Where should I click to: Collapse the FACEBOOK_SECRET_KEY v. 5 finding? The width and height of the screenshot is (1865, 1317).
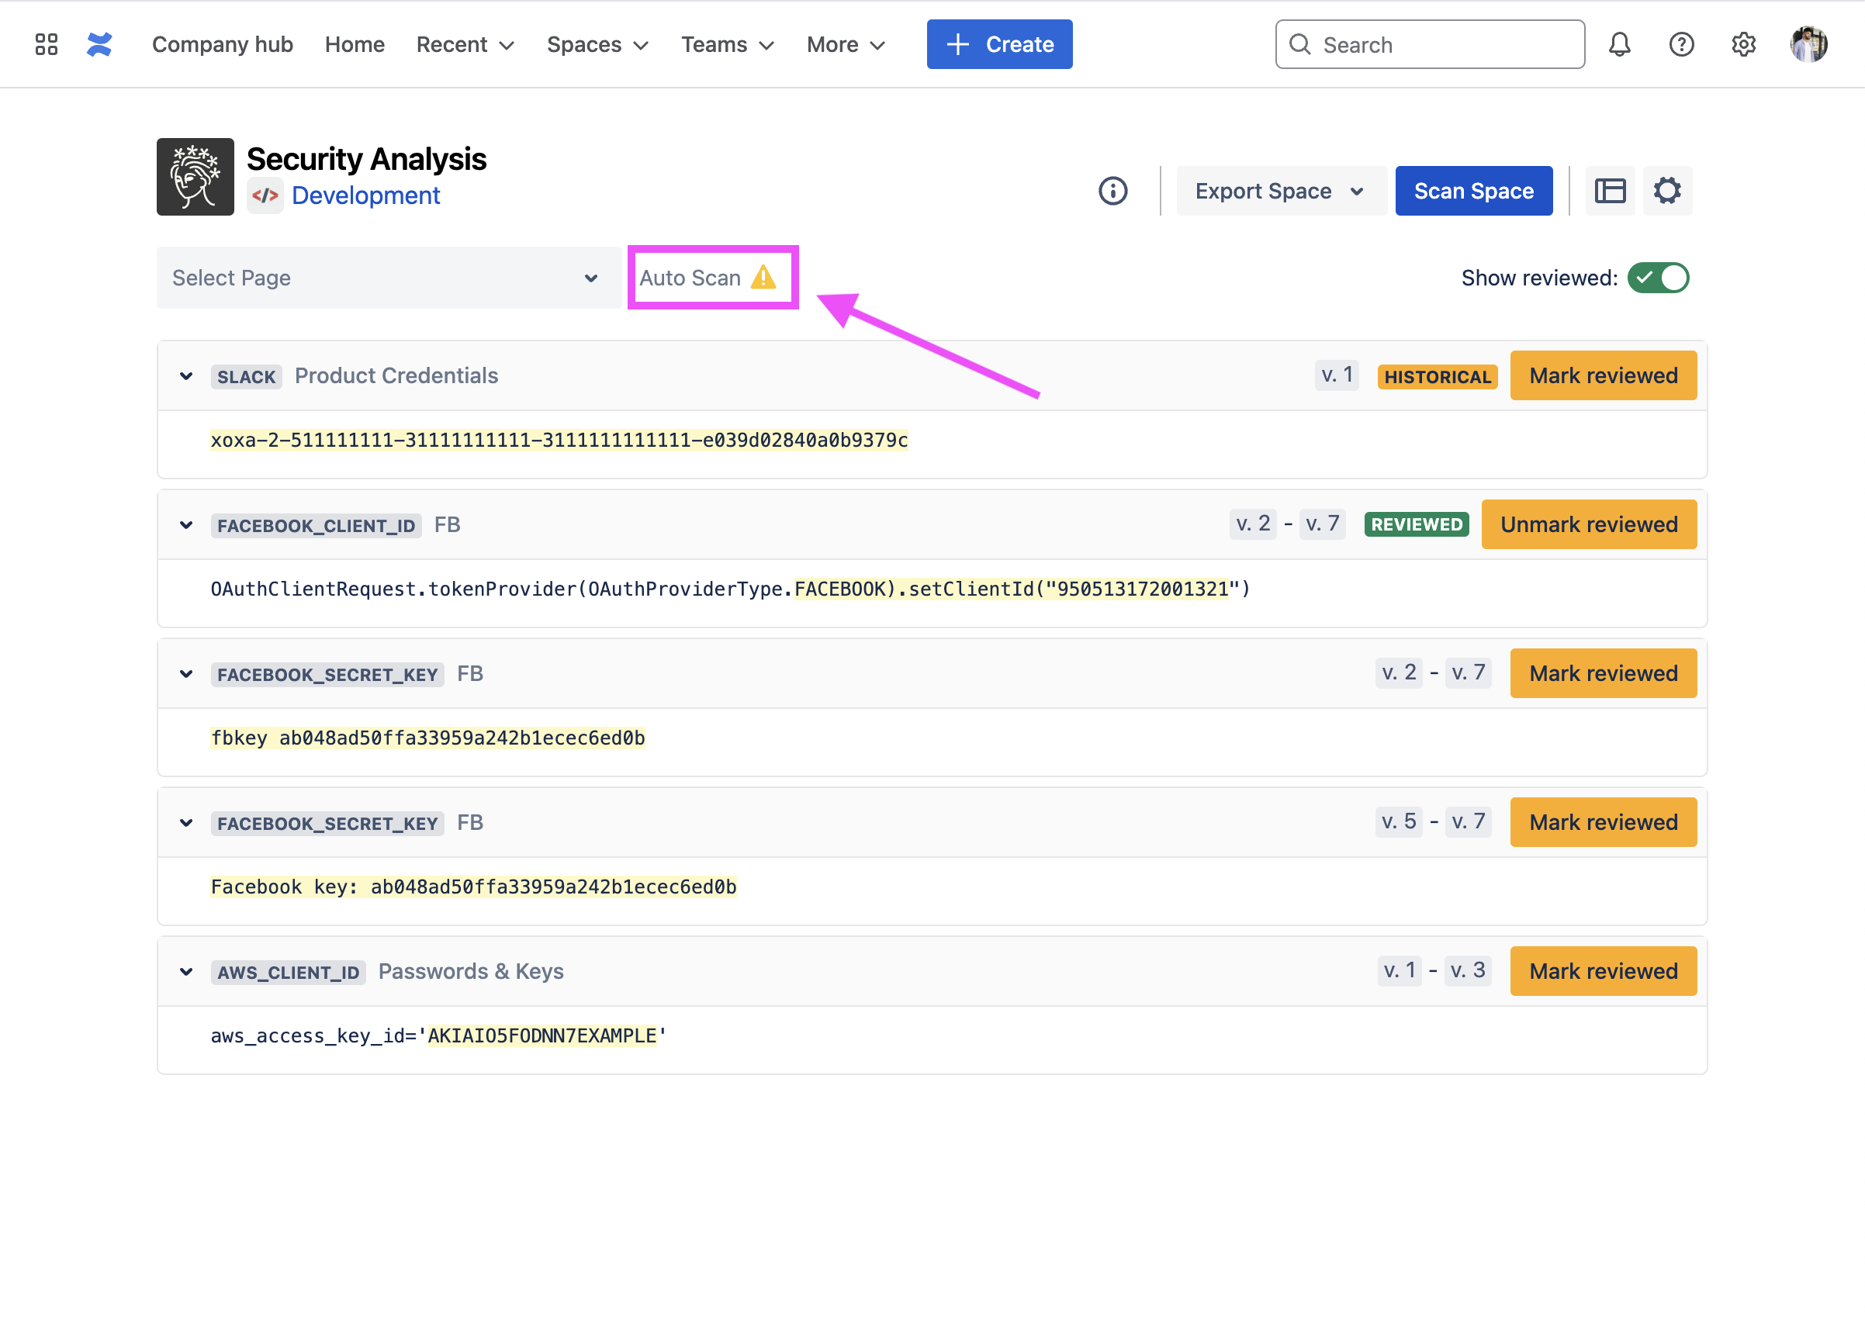[186, 824]
